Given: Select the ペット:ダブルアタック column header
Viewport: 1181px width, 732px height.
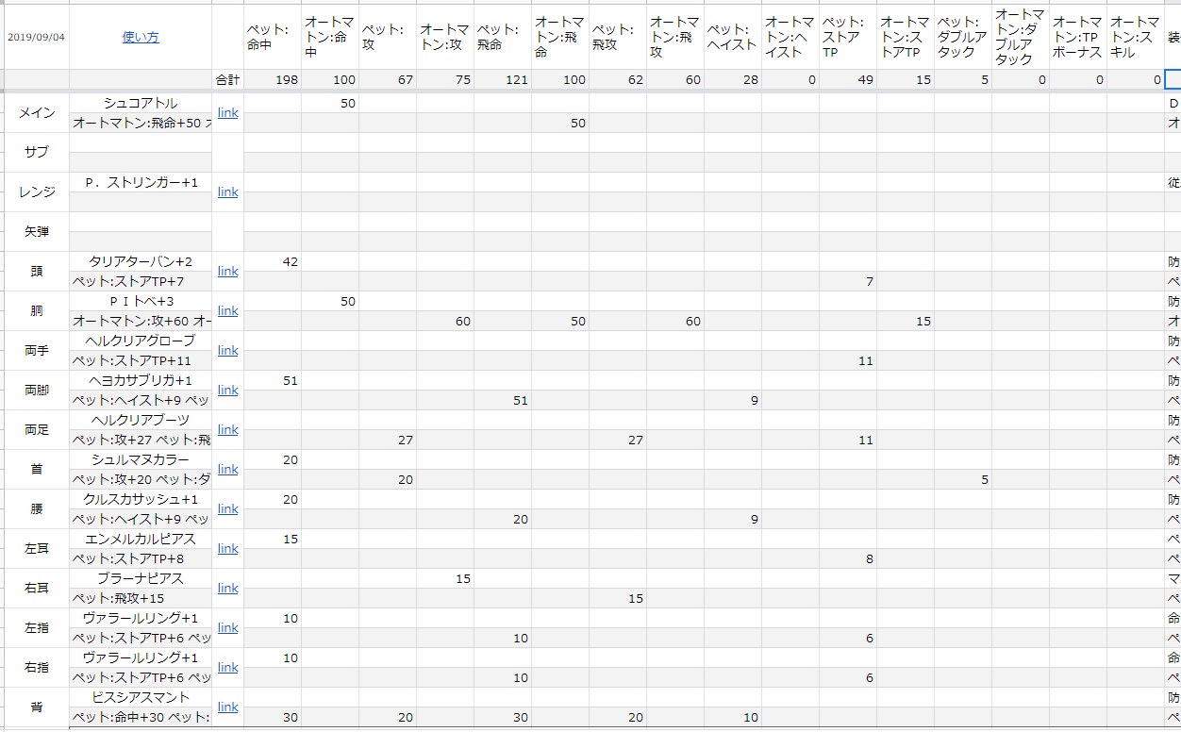Looking at the screenshot, I should click(963, 38).
